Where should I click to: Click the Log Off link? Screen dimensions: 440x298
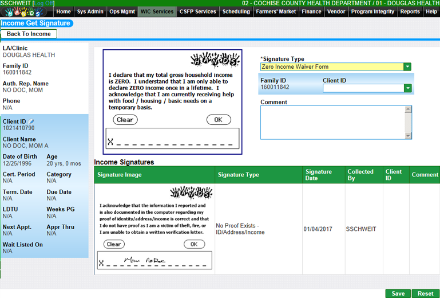[44, 3]
